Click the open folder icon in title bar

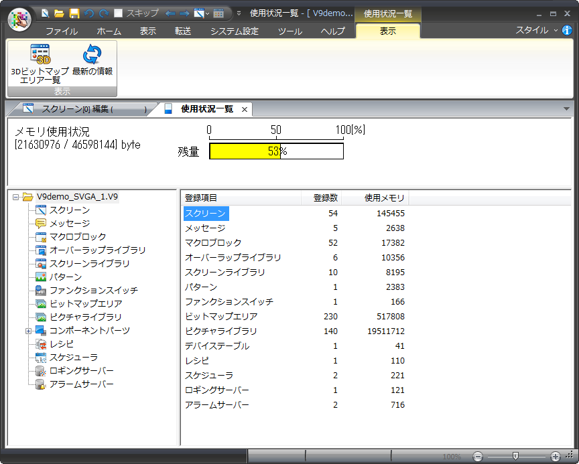60,13
